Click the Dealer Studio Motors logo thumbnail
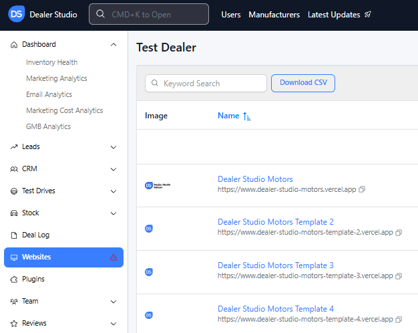The width and height of the screenshot is (418, 333). [x=158, y=185]
